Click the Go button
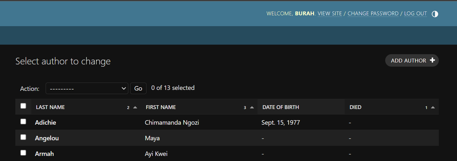This screenshot has height=161, width=457. 138,88
